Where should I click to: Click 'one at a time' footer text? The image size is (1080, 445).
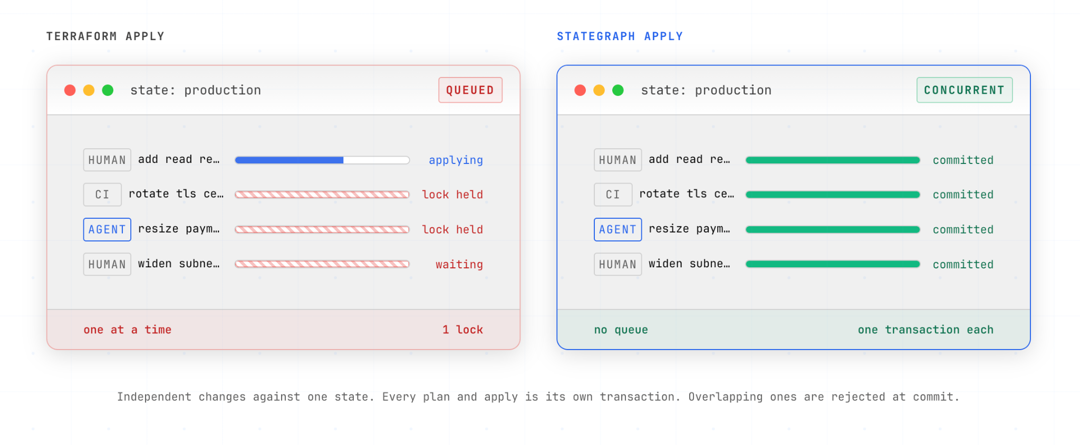[x=128, y=330]
